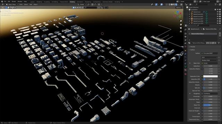Open the Output properties tab

click(186, 37)
